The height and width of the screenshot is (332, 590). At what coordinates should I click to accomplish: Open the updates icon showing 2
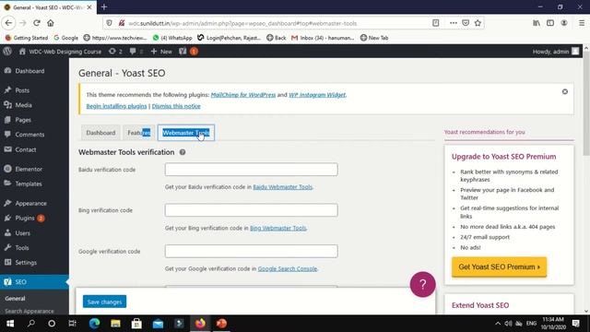[115, 52]
